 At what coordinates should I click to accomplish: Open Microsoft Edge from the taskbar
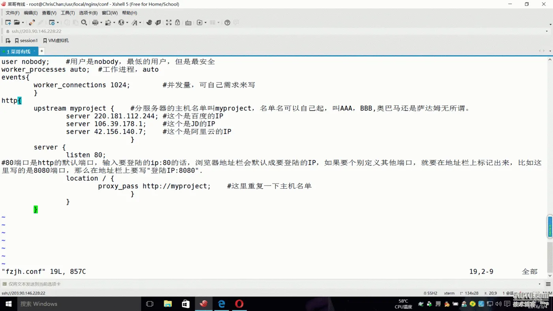(222, 304)
